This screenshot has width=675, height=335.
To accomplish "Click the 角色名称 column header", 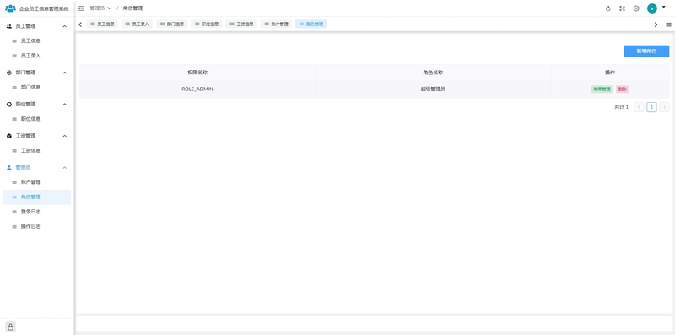I will tap(433, 73).
